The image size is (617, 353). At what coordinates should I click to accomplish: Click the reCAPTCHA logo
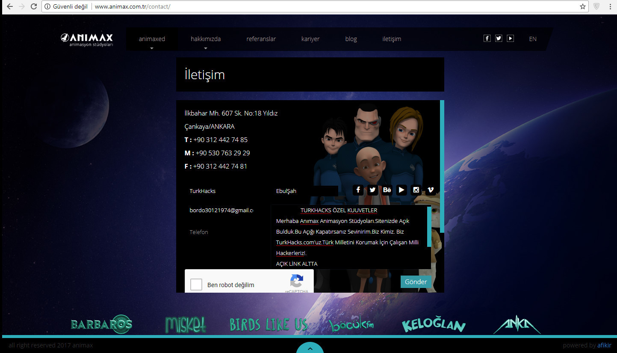(297, 282)
